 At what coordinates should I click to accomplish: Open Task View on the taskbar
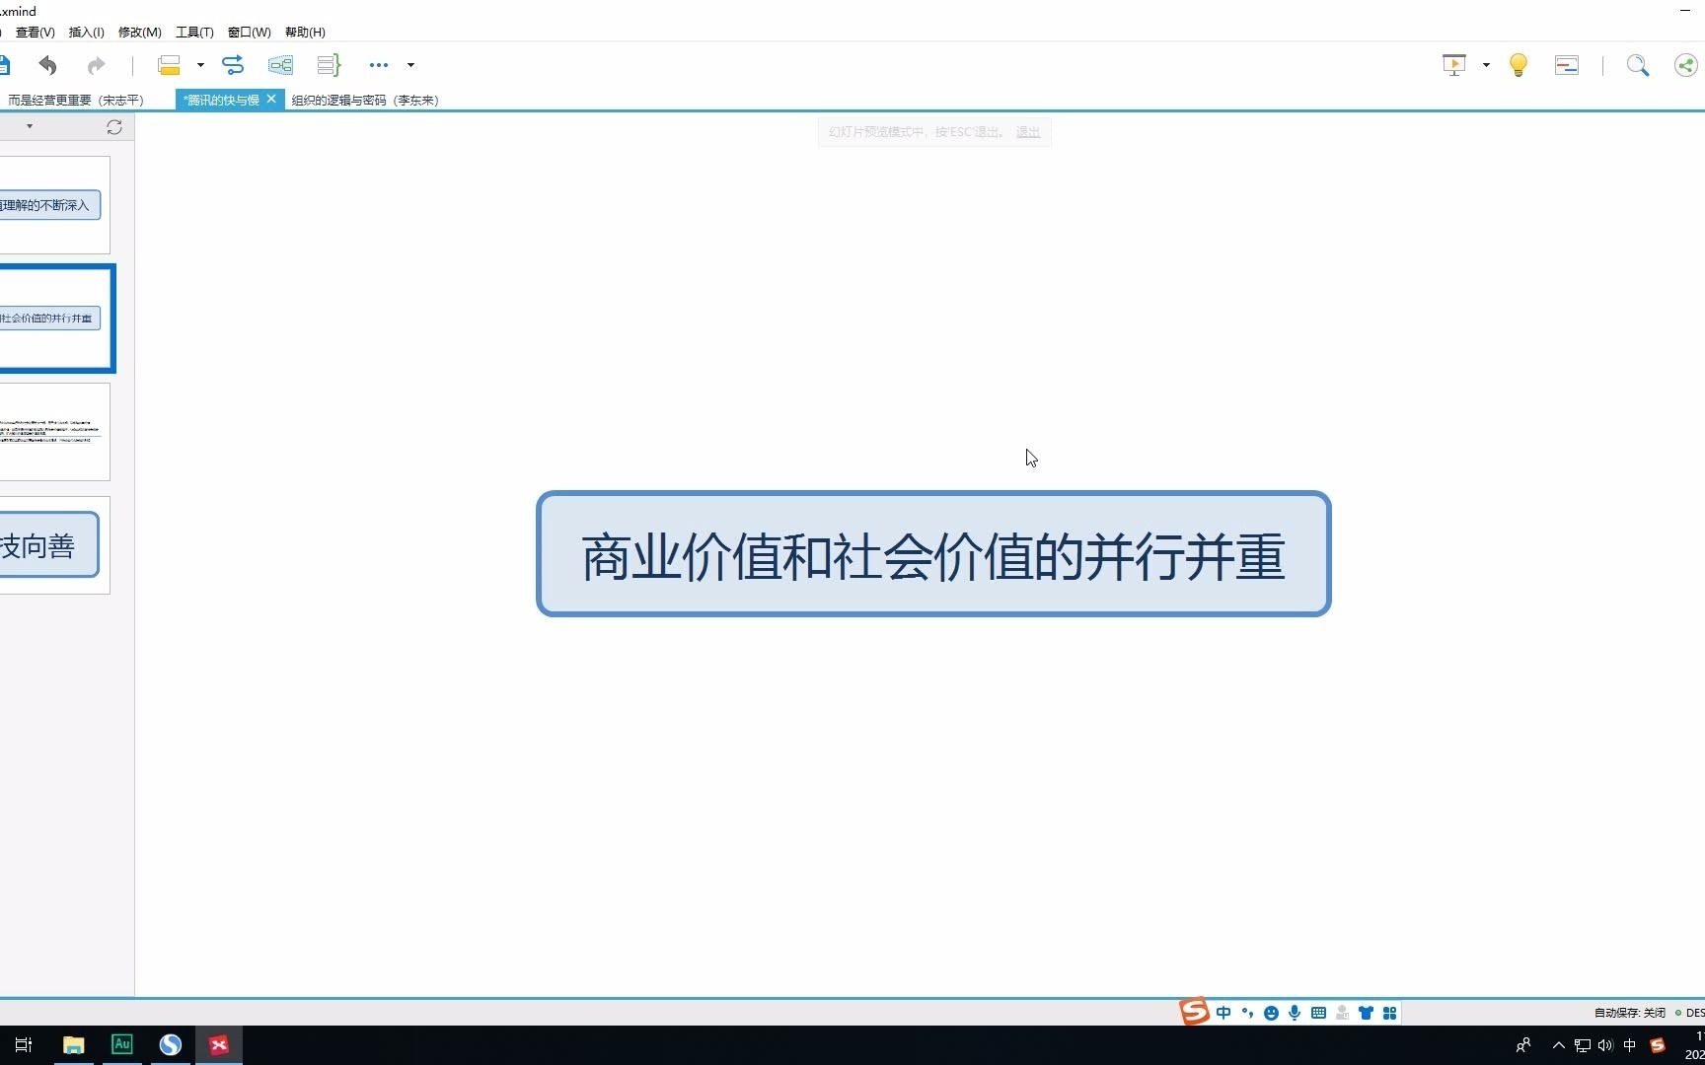point(25,1045)
